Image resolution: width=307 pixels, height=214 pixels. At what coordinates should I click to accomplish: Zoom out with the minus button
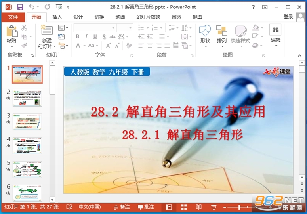coord(225,207)
